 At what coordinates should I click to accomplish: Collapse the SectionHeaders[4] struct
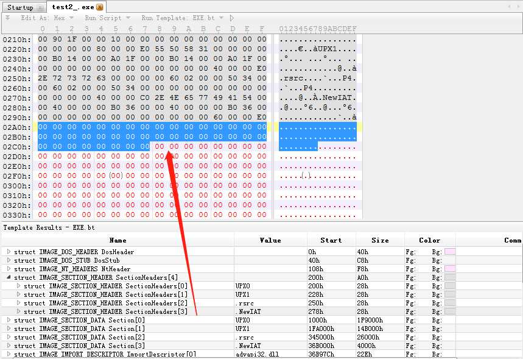click(9, 277)
